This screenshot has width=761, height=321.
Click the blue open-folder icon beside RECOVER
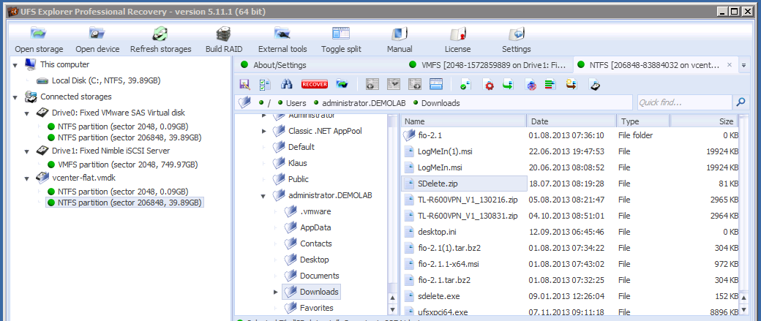(x=343, y=84)
